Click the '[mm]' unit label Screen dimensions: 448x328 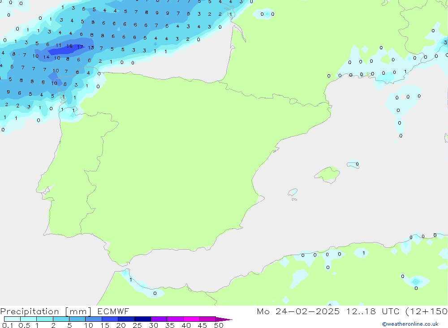(x=78, y=311)
